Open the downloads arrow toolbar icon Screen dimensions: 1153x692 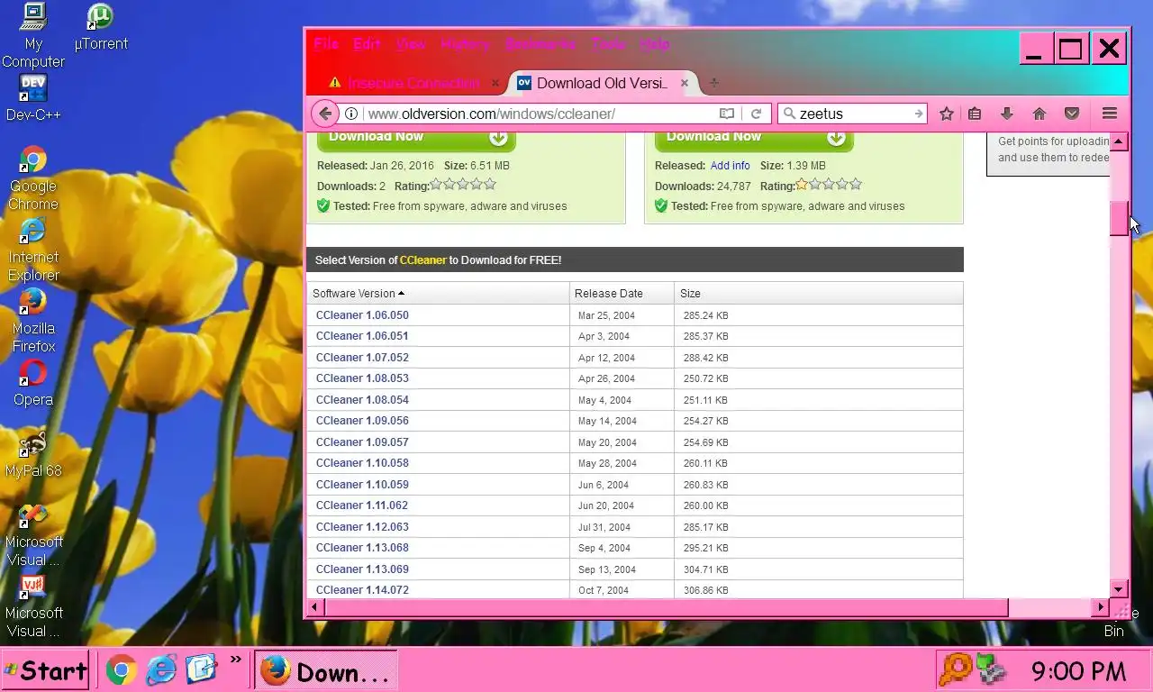[x=1007, y=114]
